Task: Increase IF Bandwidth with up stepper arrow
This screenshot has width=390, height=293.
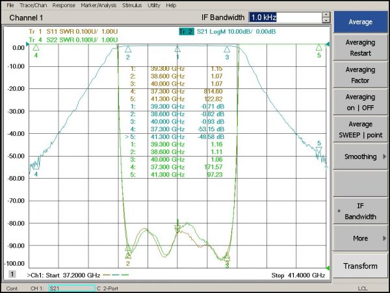Action: click(326, 15)
